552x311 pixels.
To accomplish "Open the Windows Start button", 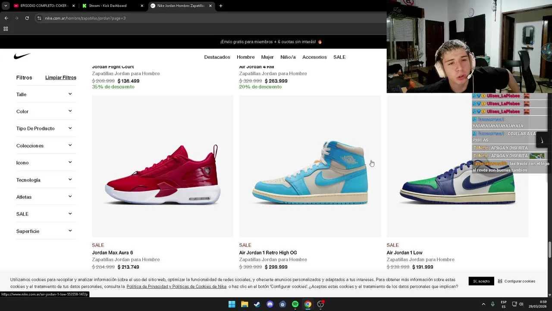I will 232,304.
